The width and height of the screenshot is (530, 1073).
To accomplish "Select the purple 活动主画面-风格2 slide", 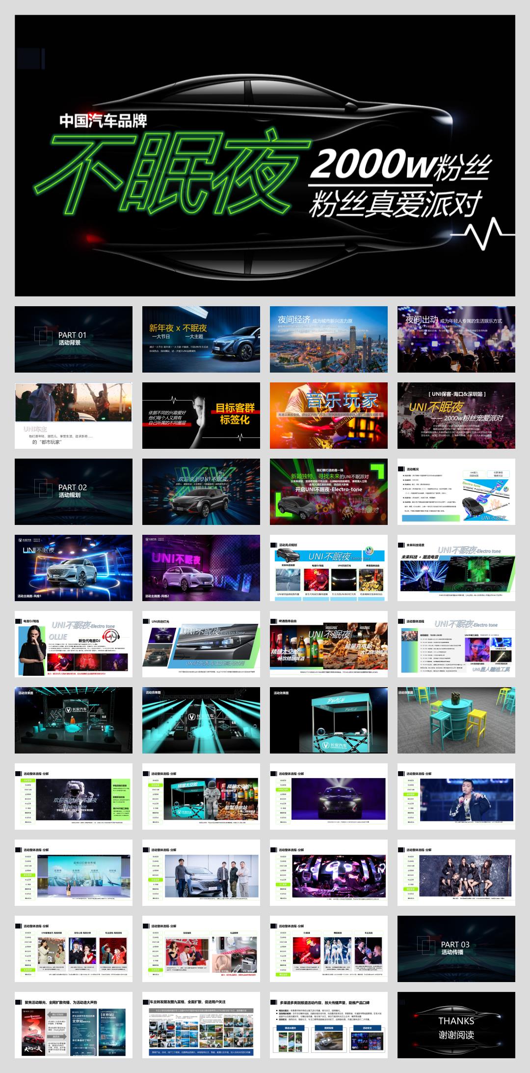I will pyautogui.click(x=201, y=568).
